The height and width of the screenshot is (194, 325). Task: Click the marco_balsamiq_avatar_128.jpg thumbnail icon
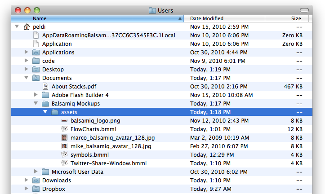pyautogui.click(x=64, y=138)
